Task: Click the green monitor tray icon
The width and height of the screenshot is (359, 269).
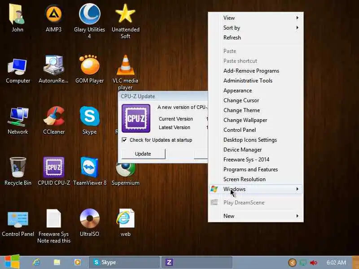Action: click(303, 263)
